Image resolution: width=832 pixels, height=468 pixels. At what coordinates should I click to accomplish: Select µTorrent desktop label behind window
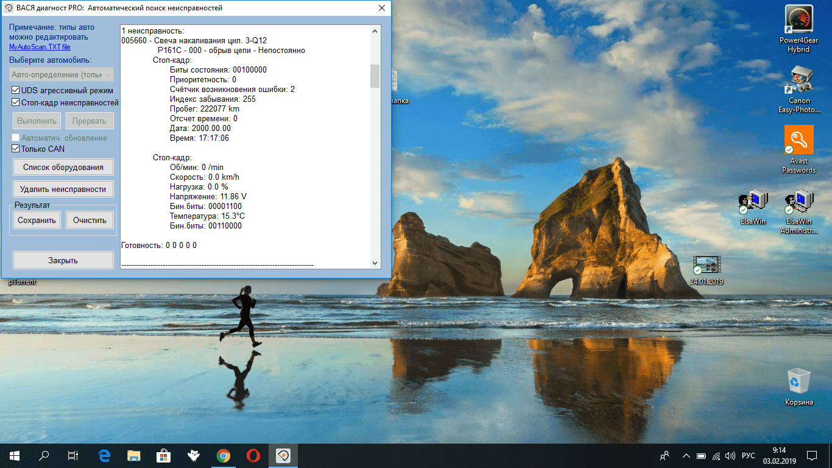click(x=22, y=282)
